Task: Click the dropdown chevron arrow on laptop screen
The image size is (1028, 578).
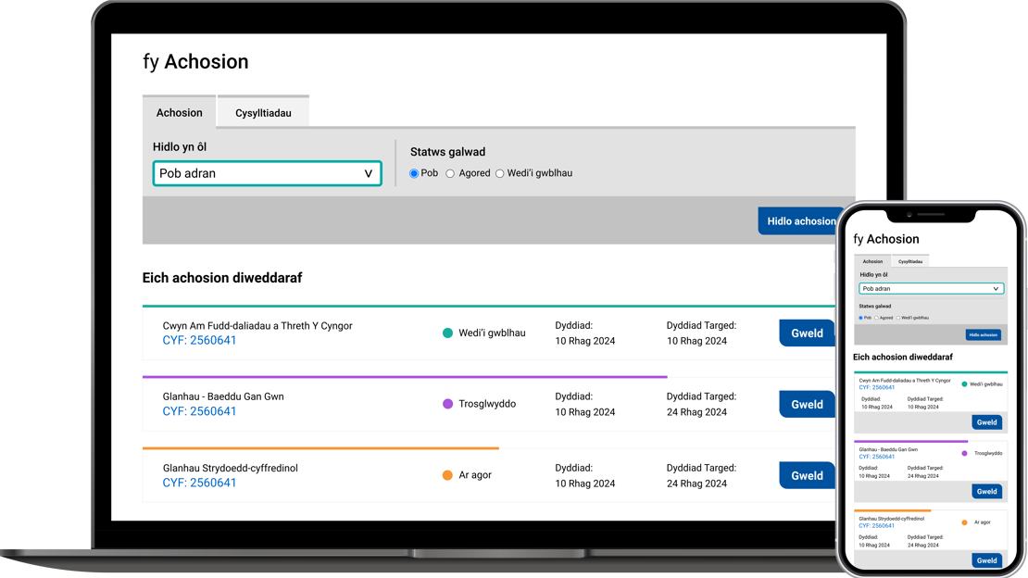Action: [x=368, y=173]
